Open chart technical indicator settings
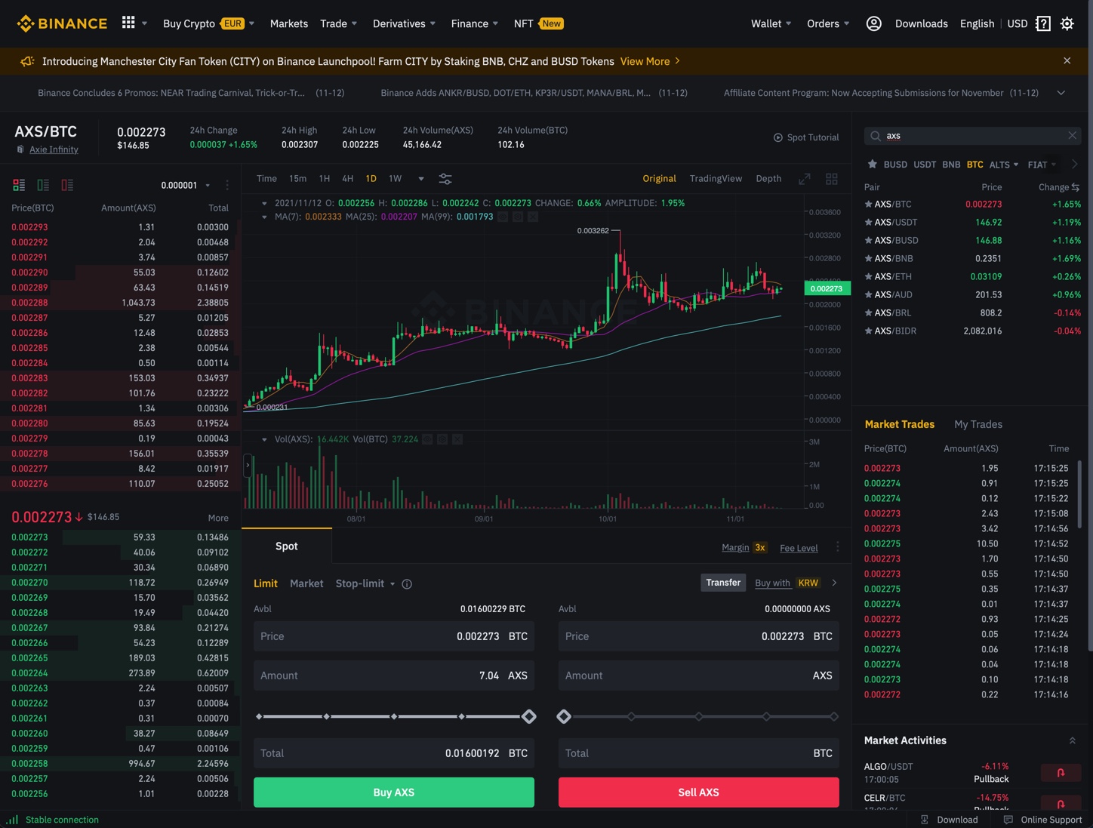 [x=445, y=179]
